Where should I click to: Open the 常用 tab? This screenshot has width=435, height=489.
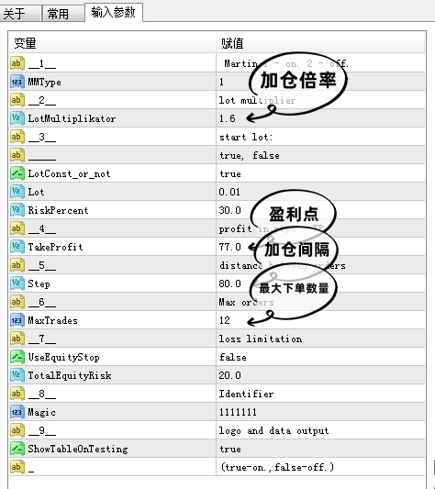point(63,14)
